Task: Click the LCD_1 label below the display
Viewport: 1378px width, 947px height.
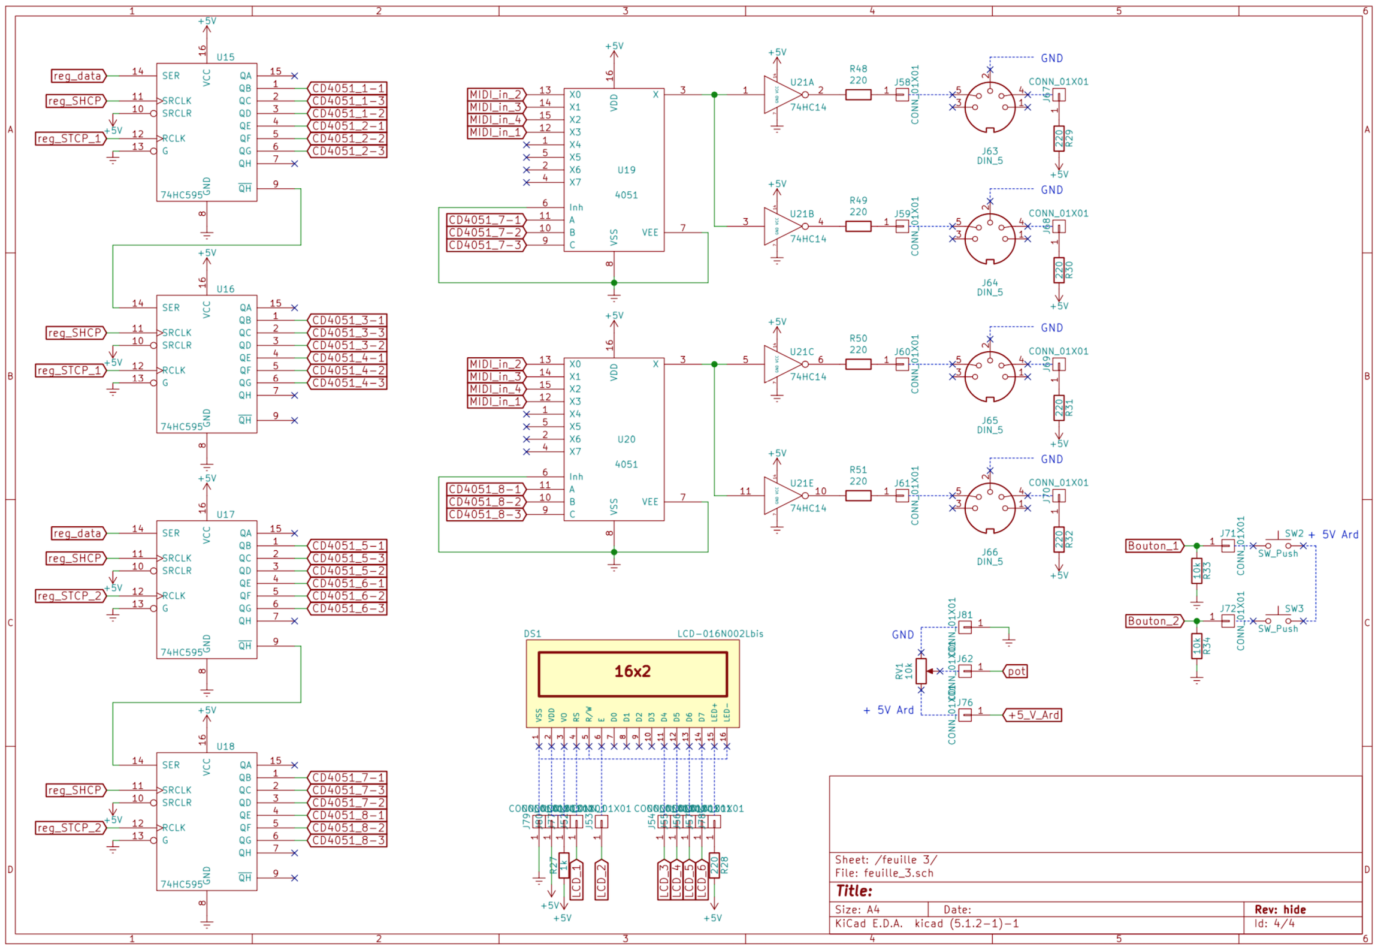Action: (x=576, y=880)
